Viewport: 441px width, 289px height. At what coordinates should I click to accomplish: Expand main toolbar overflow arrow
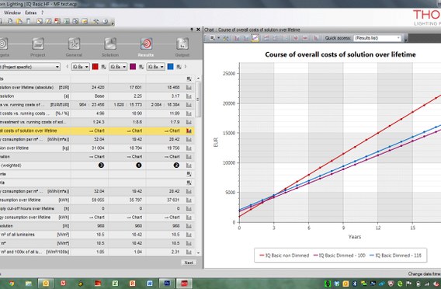pos(113,23)
